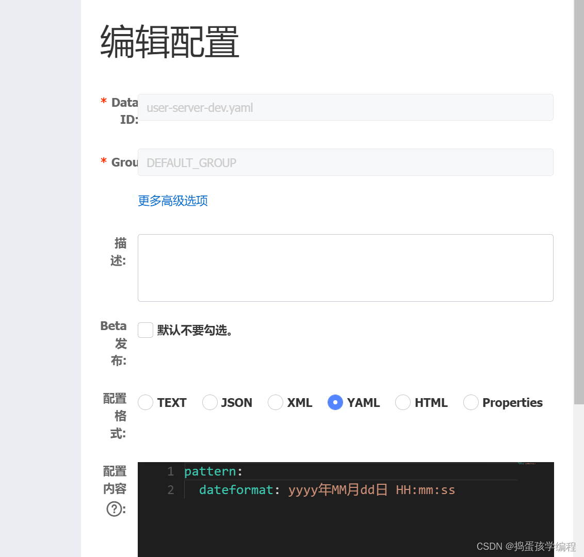Choose the HTML format radio button
This screenshot has height=557, width=584.
point(403,402)
